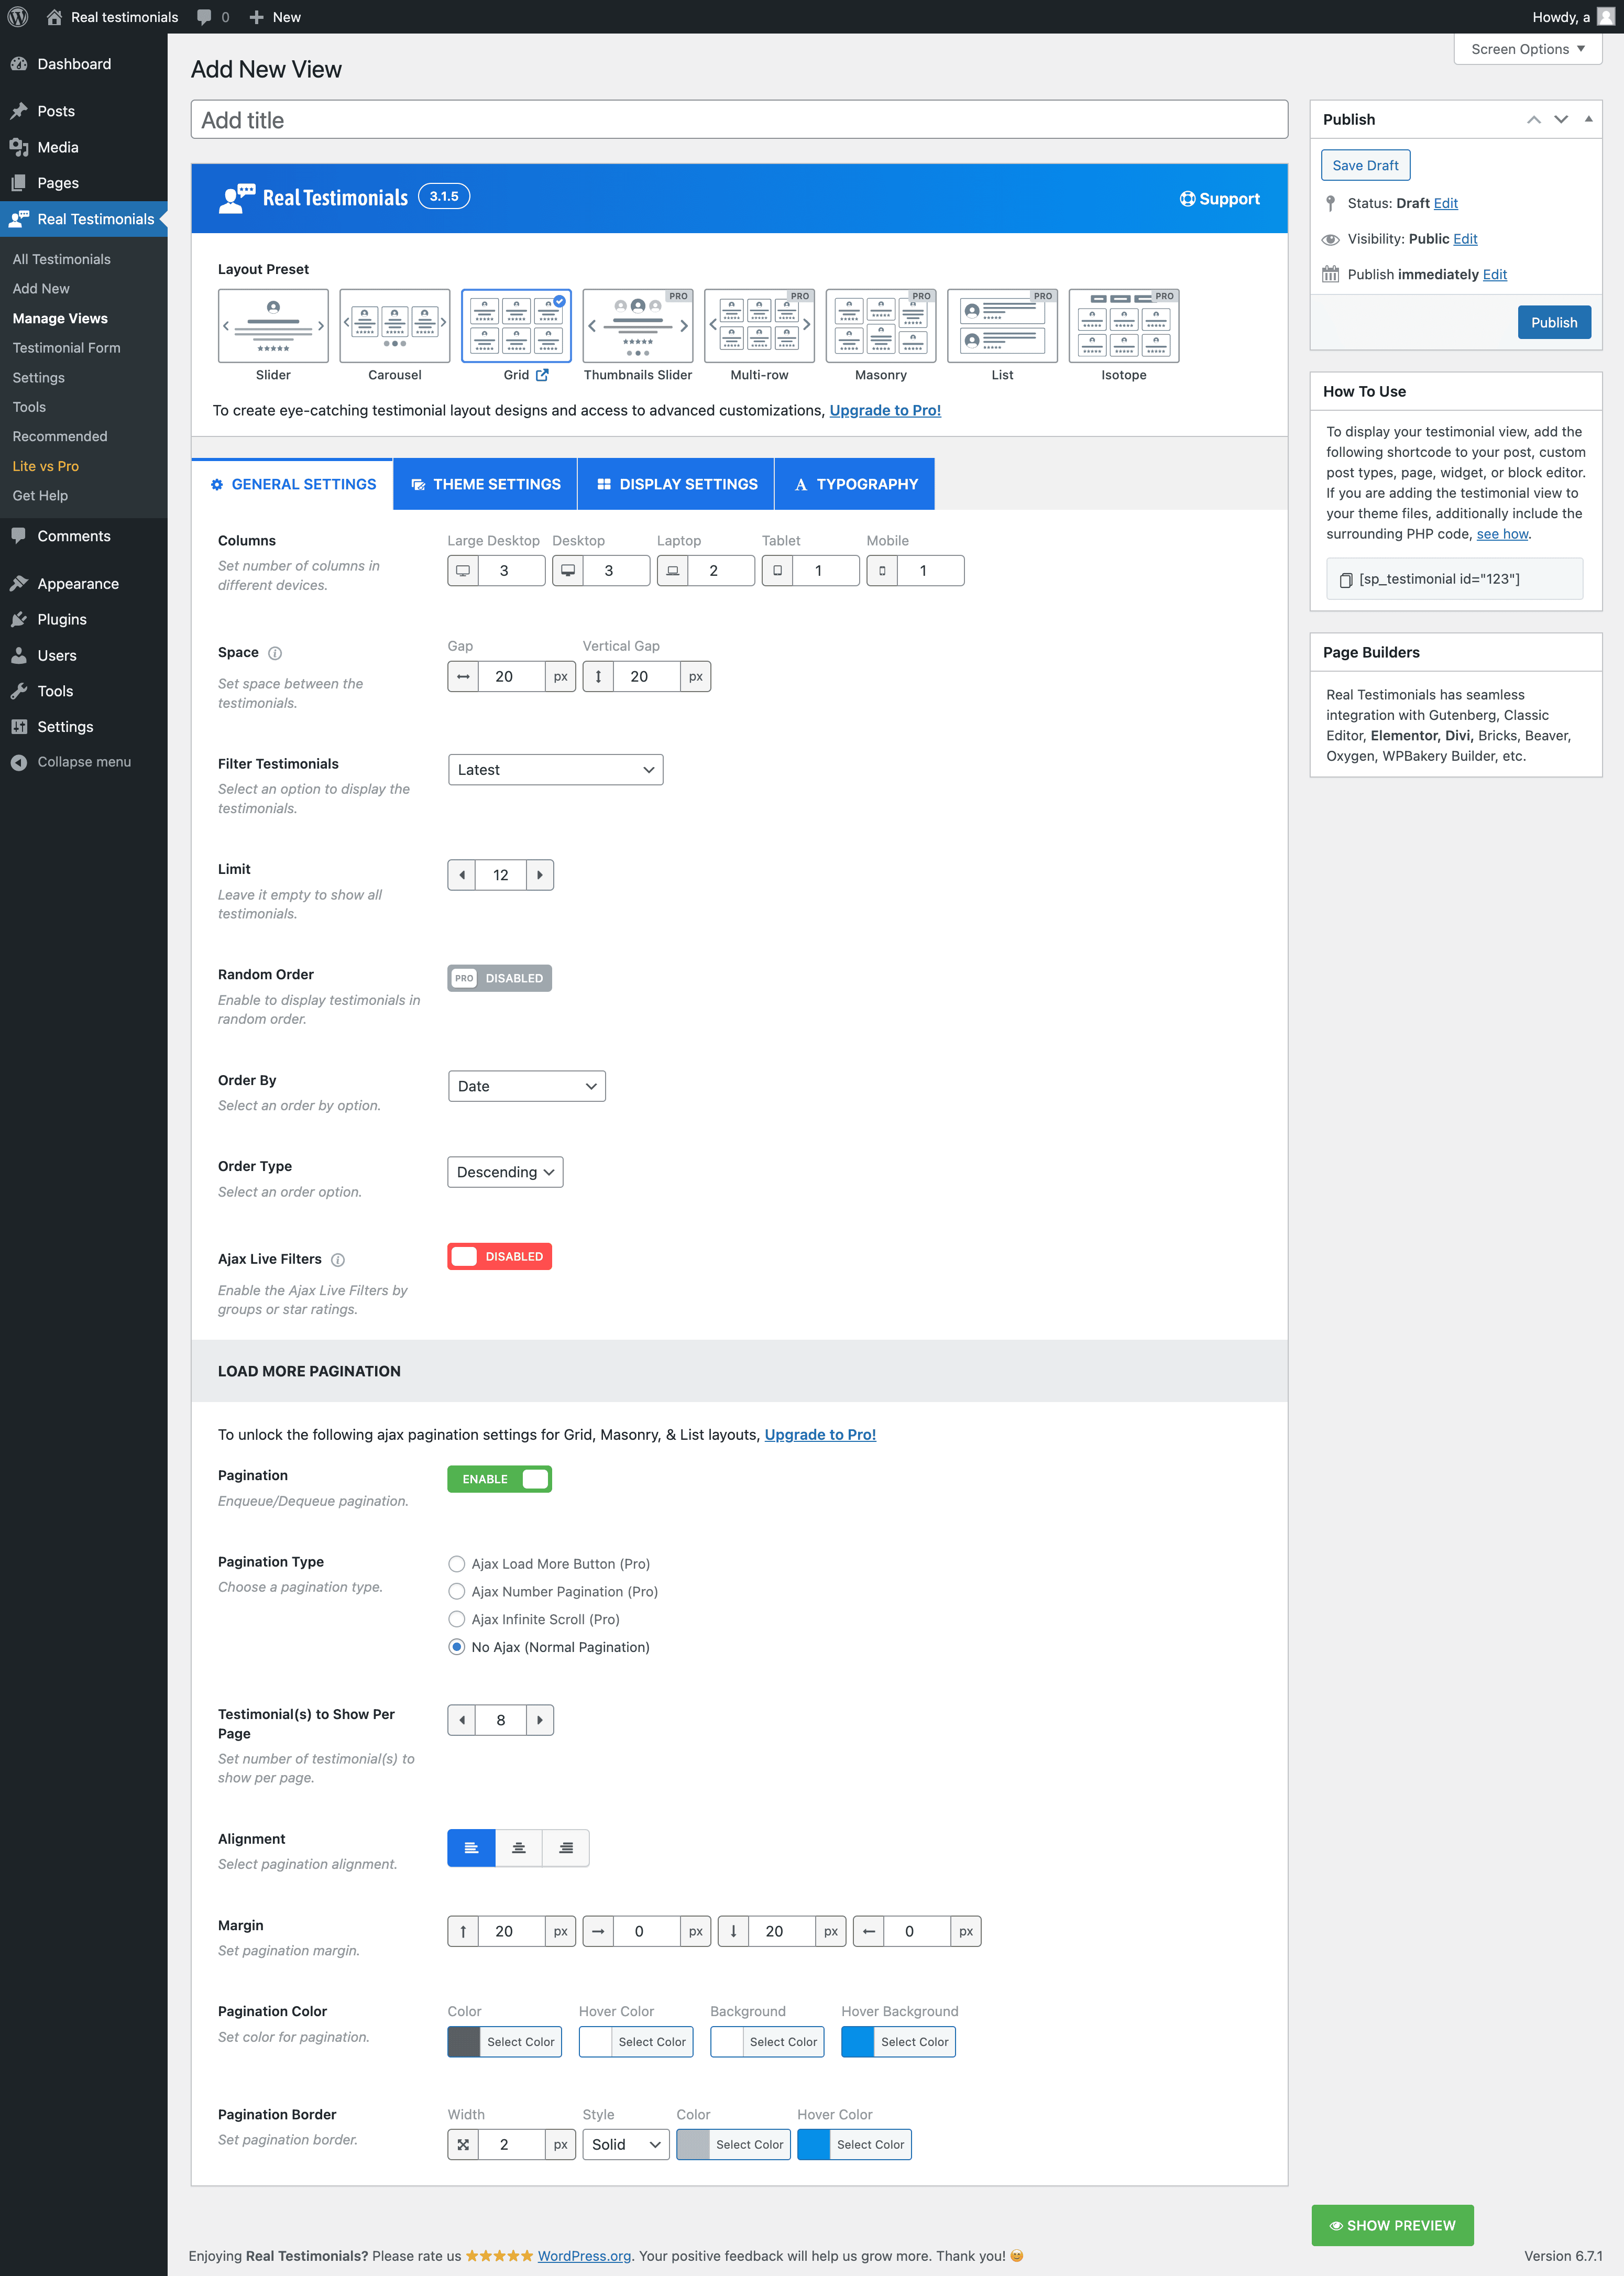
Task: Click right pagination alignment icon
Action: 565,1848
